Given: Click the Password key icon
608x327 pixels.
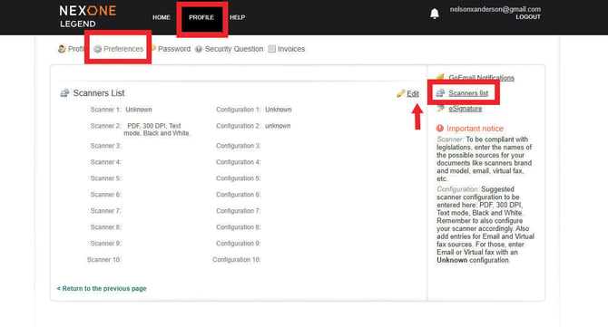Looking at the screenshot, I should pyautogui.click(x=152, y=48).
